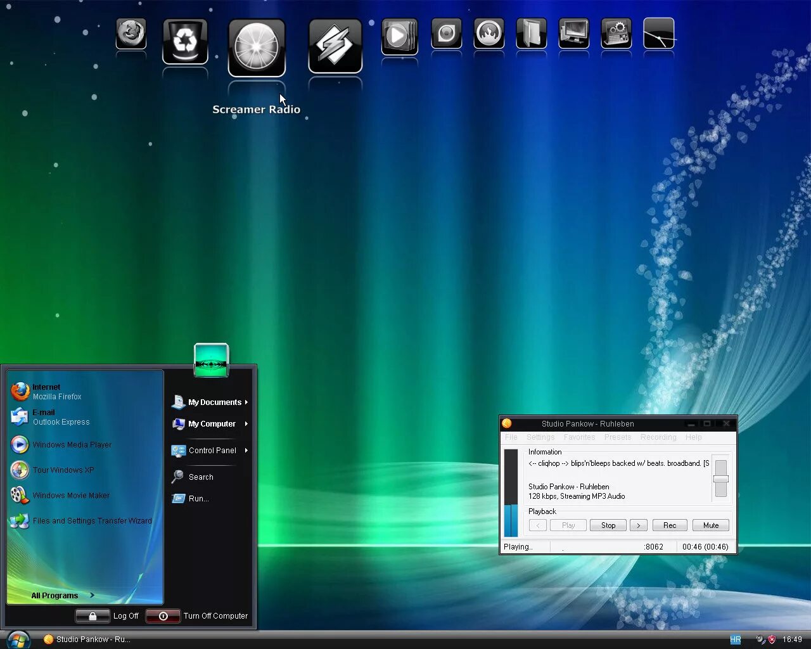Click the 'Studio Pankow - Ru...' taskbar button
The width and height of the screenshot is (811, 649).
87,639
